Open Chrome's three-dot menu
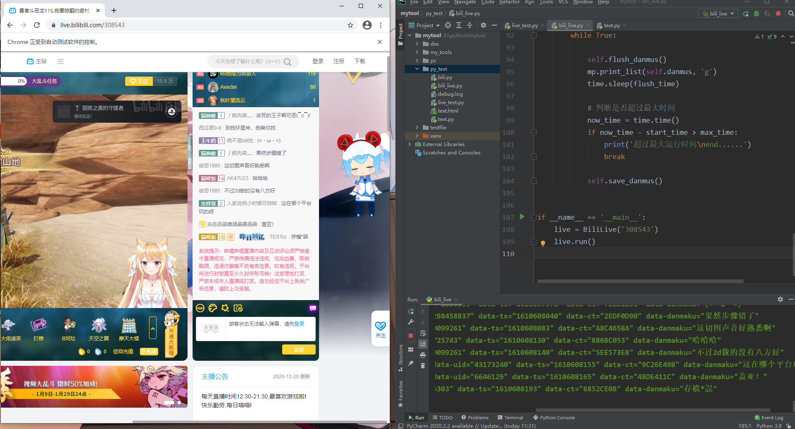The width and height of the screenshot is (795, 429). 381,25
